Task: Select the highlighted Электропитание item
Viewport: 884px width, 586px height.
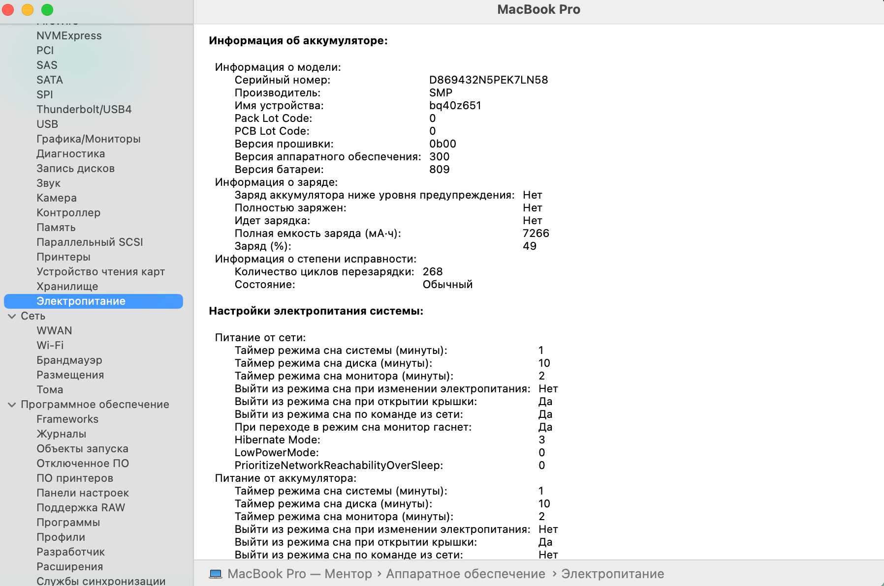Action: click(94, 301)
